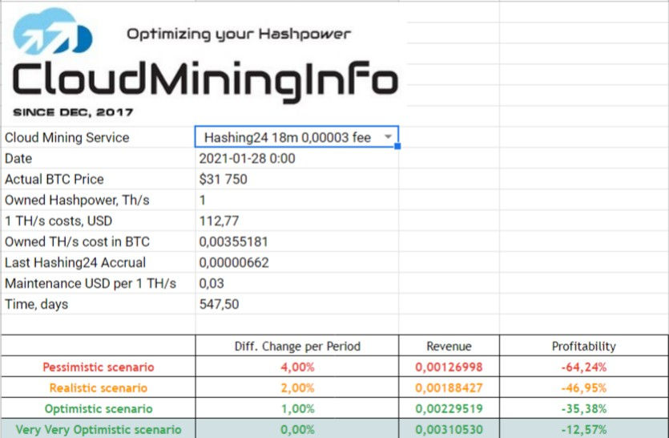Image resolution: width=669 pixels, height=438 pixels.
Task: Select the profitability value -12,57%
Action: click(583, 429)
